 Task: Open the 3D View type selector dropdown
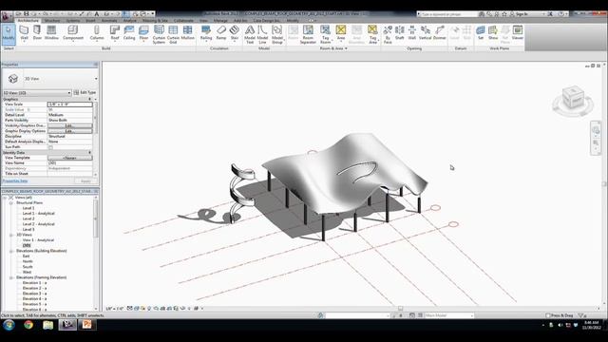(96, 79)
